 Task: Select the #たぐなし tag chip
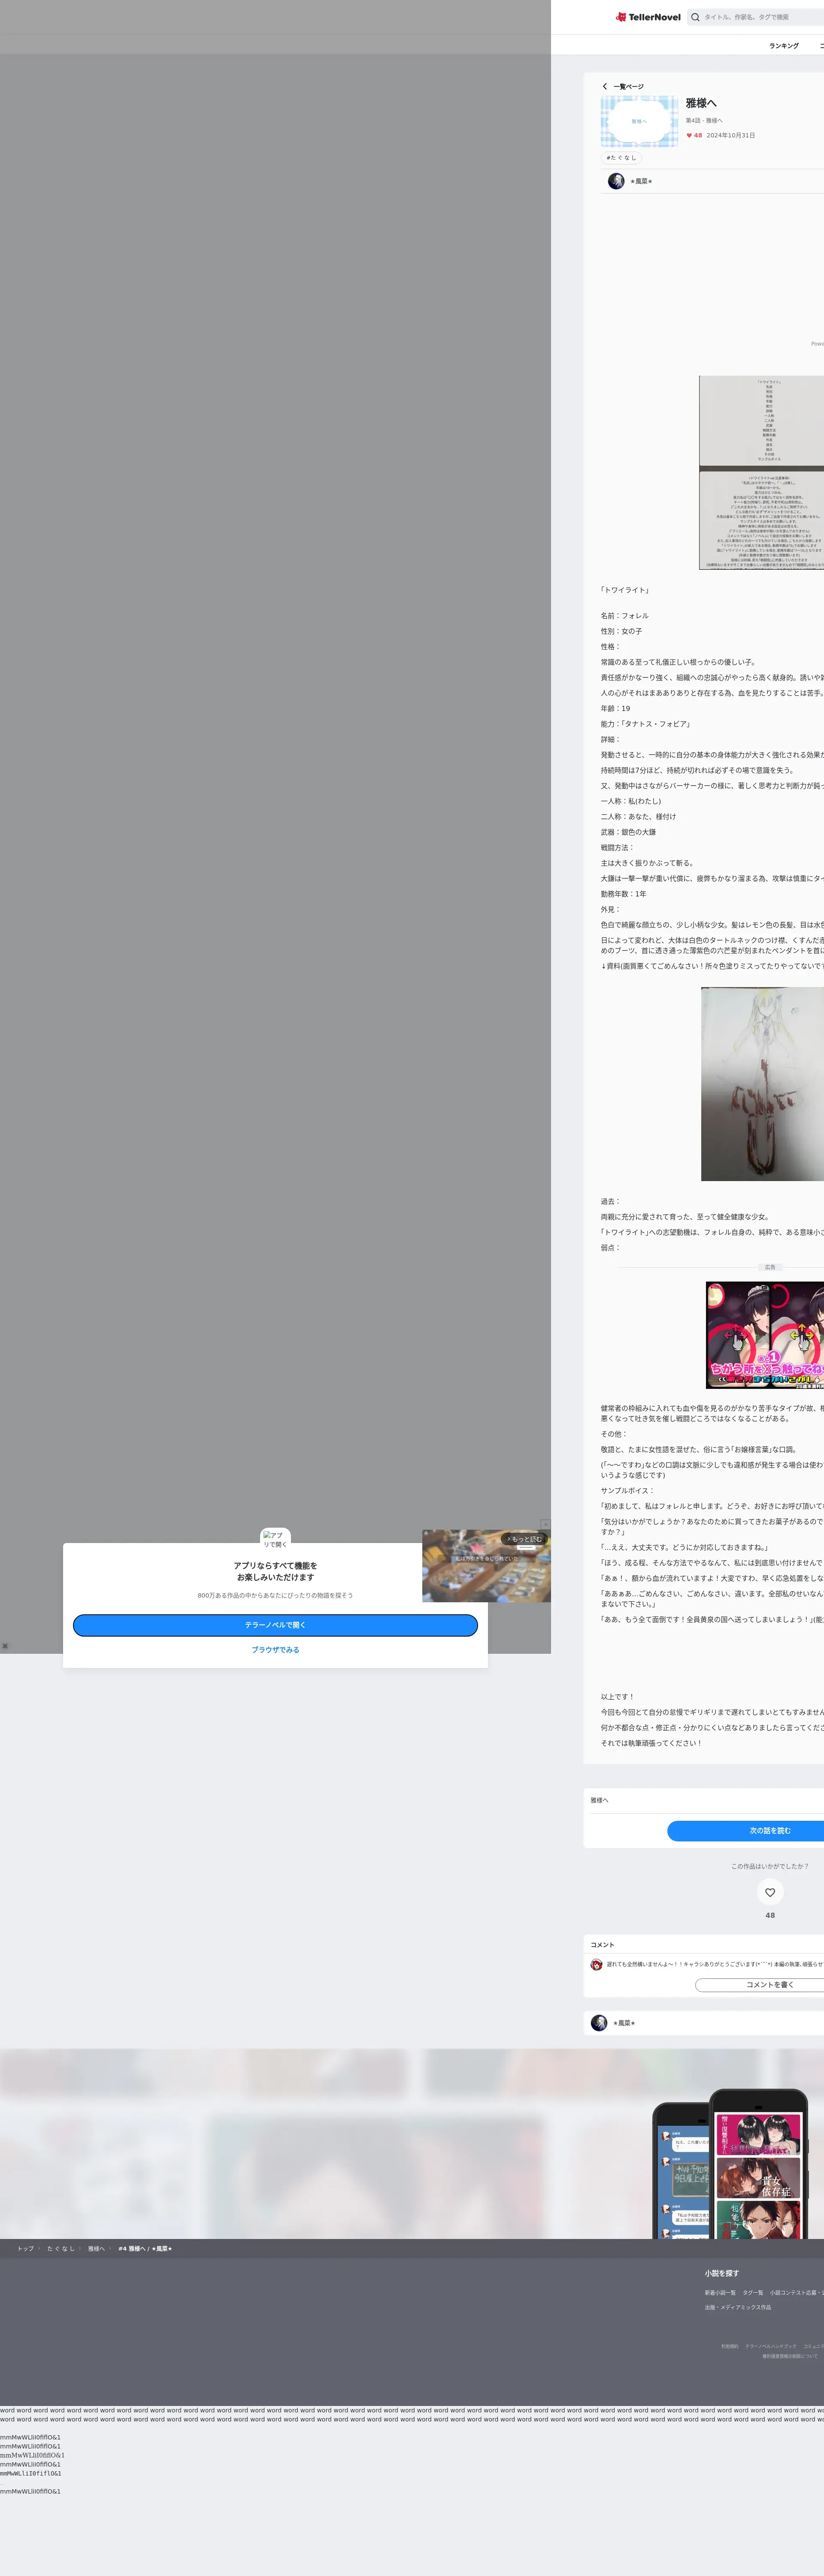click(621, 158)
